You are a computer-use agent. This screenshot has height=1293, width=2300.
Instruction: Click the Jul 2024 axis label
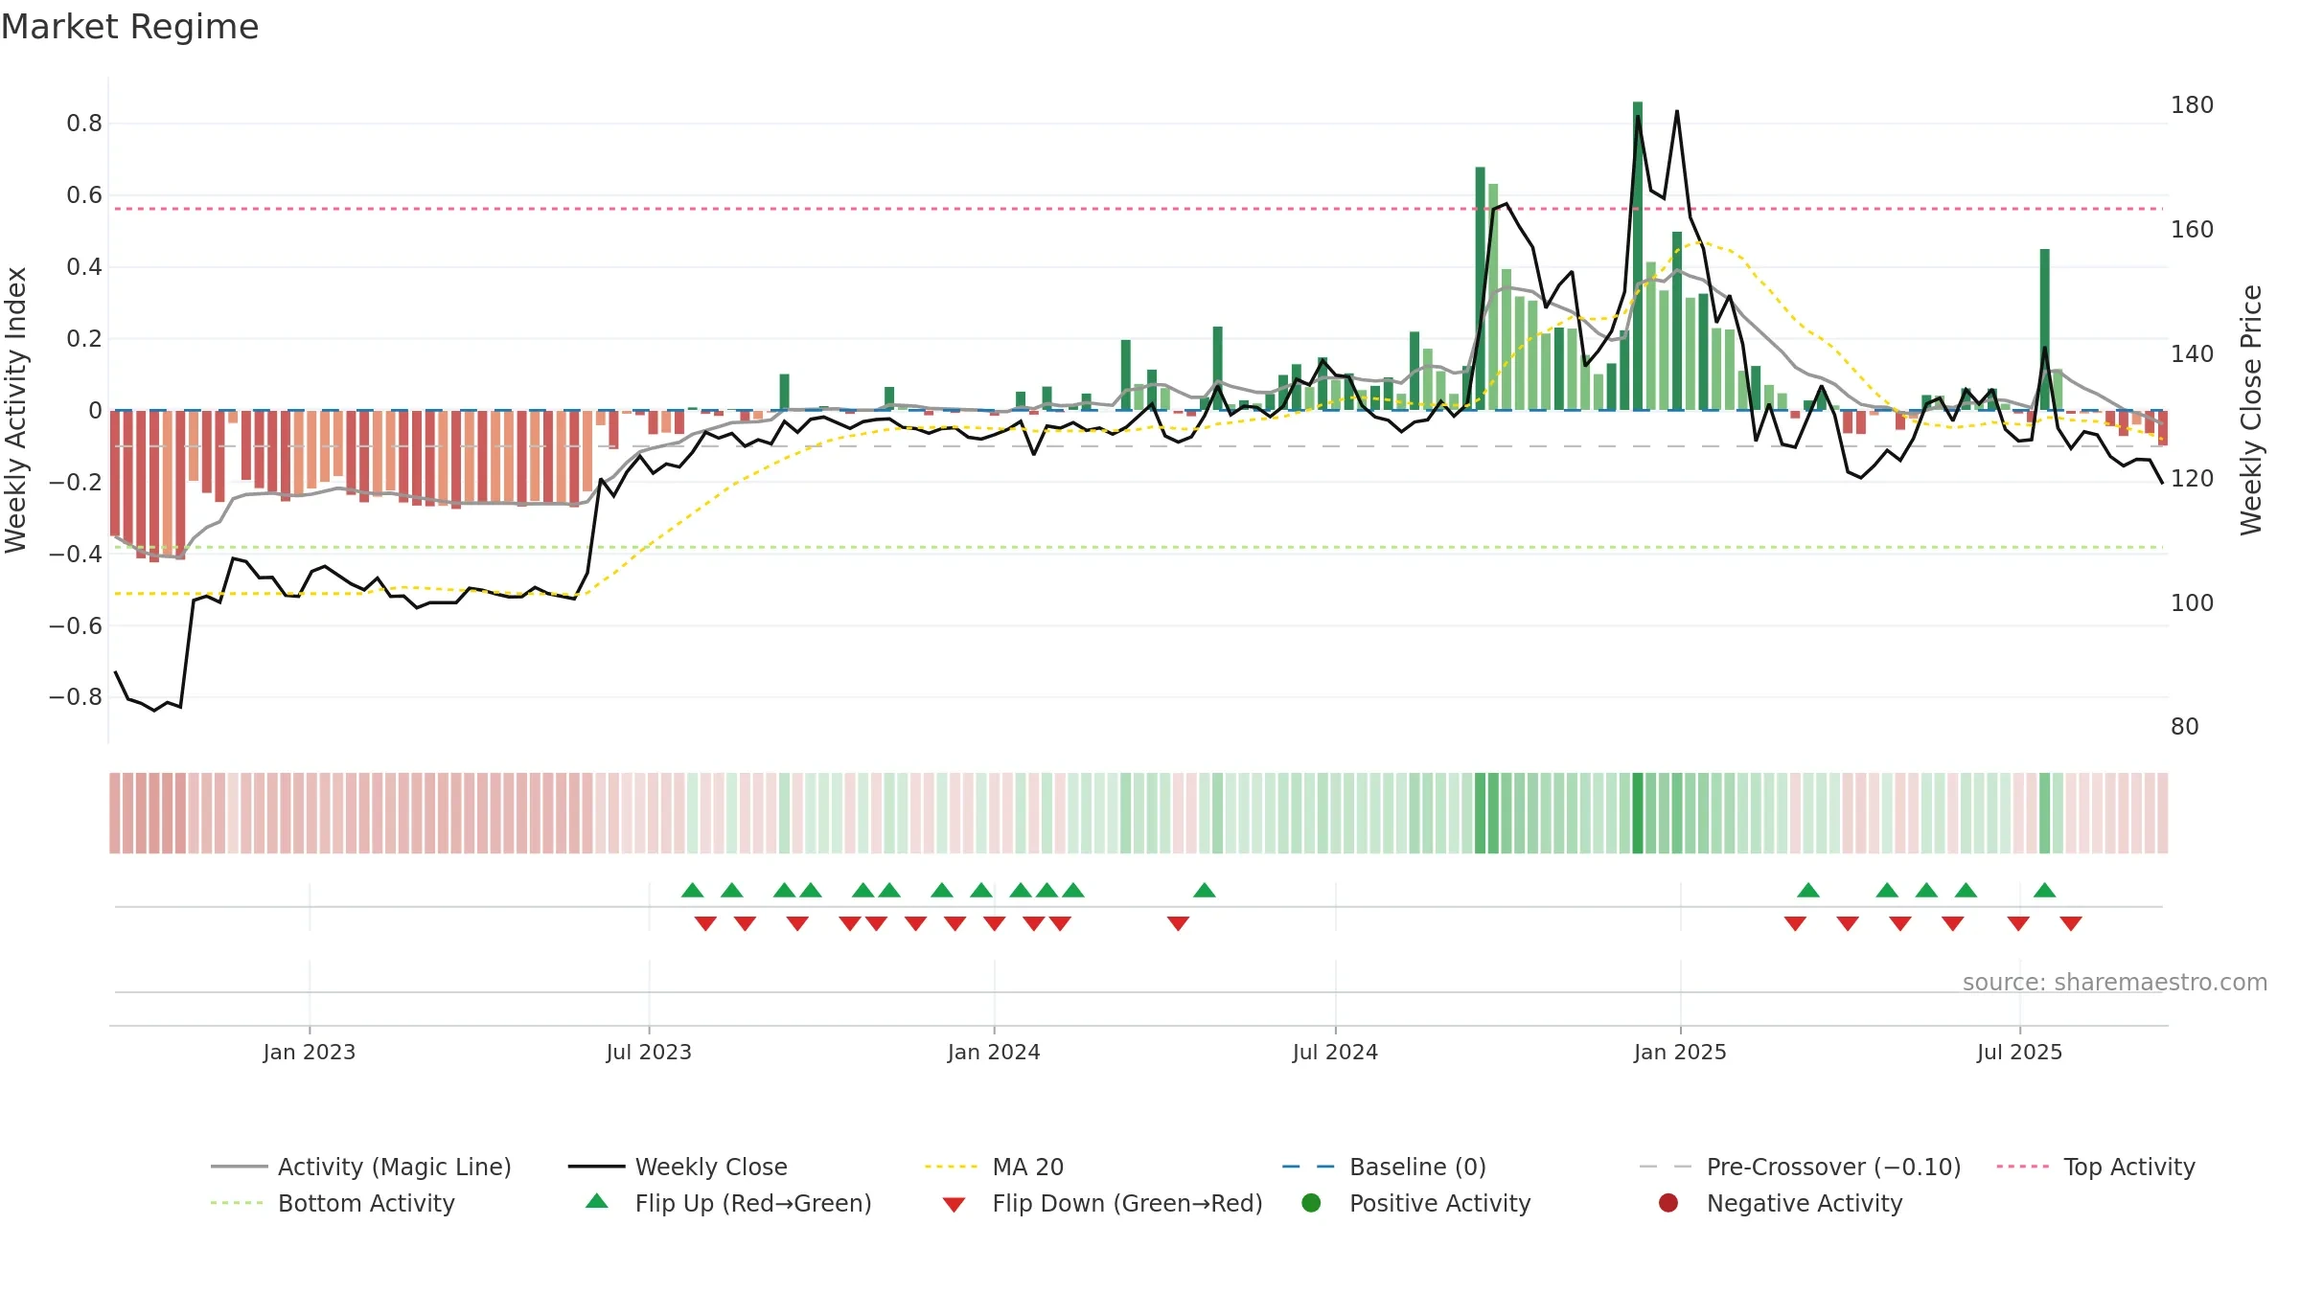(1335, 1053)
